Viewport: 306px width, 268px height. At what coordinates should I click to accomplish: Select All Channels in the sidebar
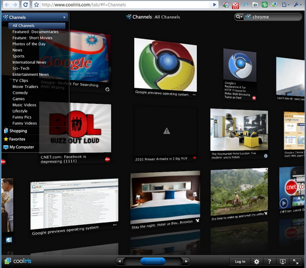point(37,25)
